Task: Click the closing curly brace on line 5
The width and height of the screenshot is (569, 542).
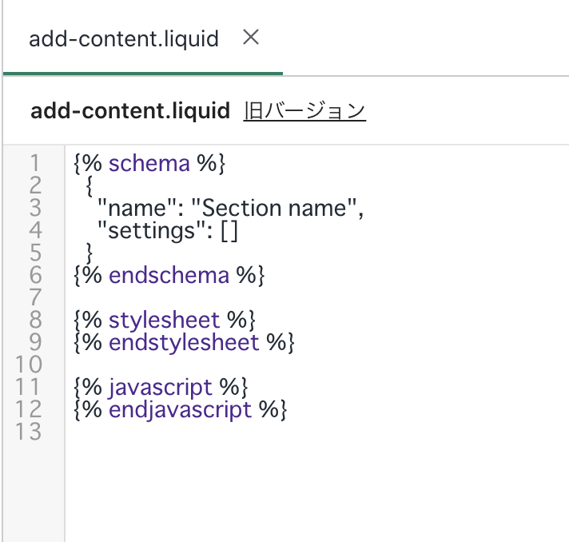Action: point(90,253)
